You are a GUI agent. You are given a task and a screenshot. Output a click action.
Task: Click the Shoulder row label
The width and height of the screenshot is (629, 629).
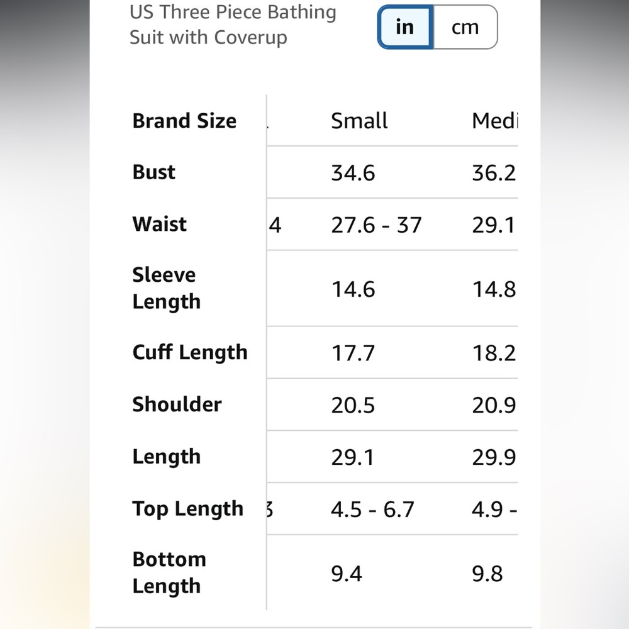(x=177, y=404)
